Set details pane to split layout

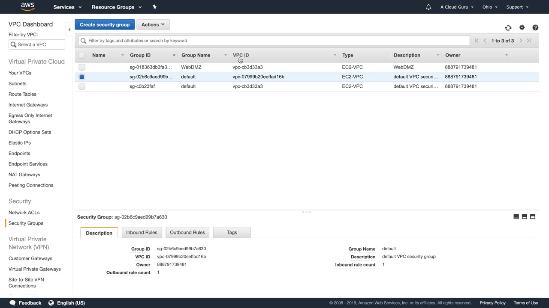[x=524, y=217]
